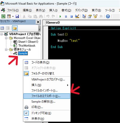Open Help with the question mark icon
This screenshot has height=123, width=120.
point(108,16)
